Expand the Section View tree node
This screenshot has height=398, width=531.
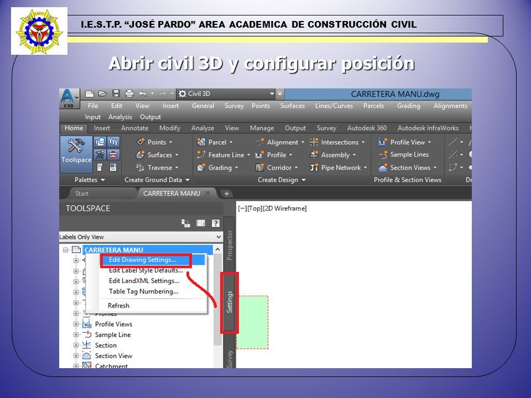[76, 355]
